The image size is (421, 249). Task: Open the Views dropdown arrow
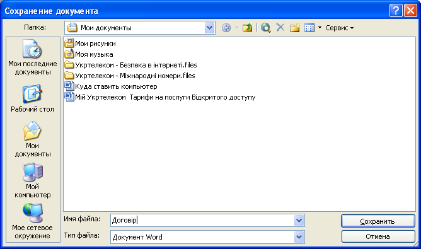(x=320, y=28)
